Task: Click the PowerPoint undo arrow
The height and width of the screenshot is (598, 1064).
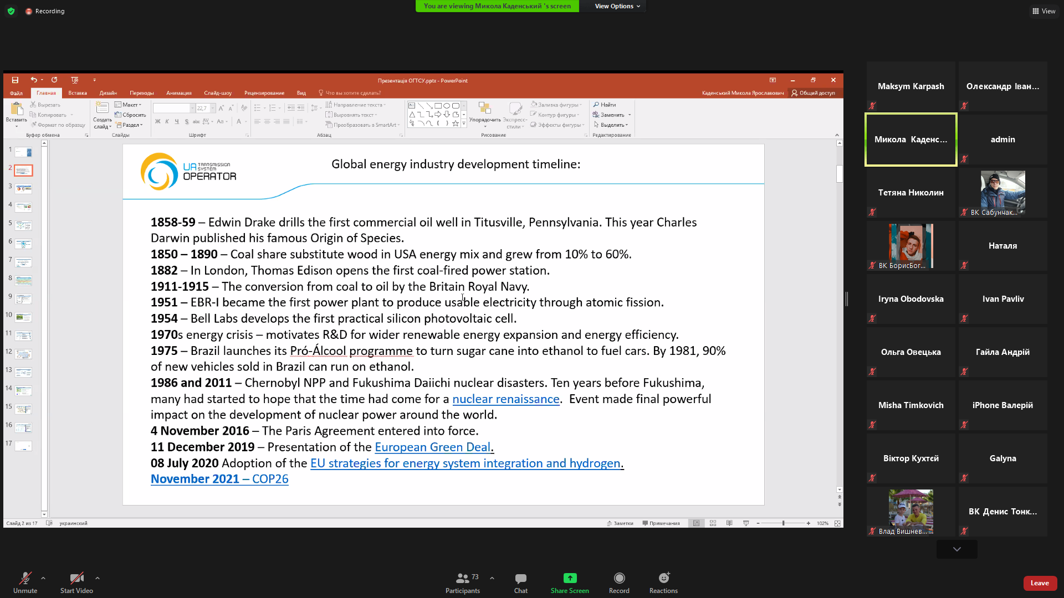Action: point(34,80)
